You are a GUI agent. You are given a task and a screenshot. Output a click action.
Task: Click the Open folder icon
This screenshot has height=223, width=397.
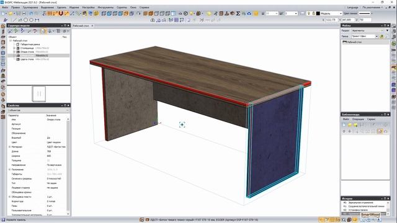tap(11, 14)
